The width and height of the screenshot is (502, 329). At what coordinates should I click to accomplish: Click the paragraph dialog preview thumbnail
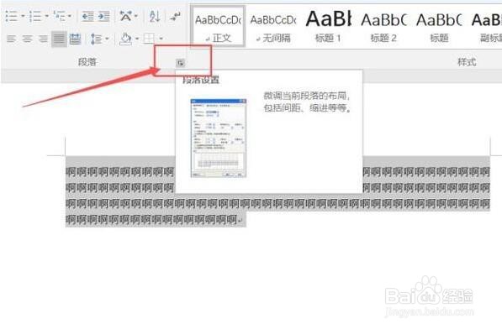pos(219,138)
